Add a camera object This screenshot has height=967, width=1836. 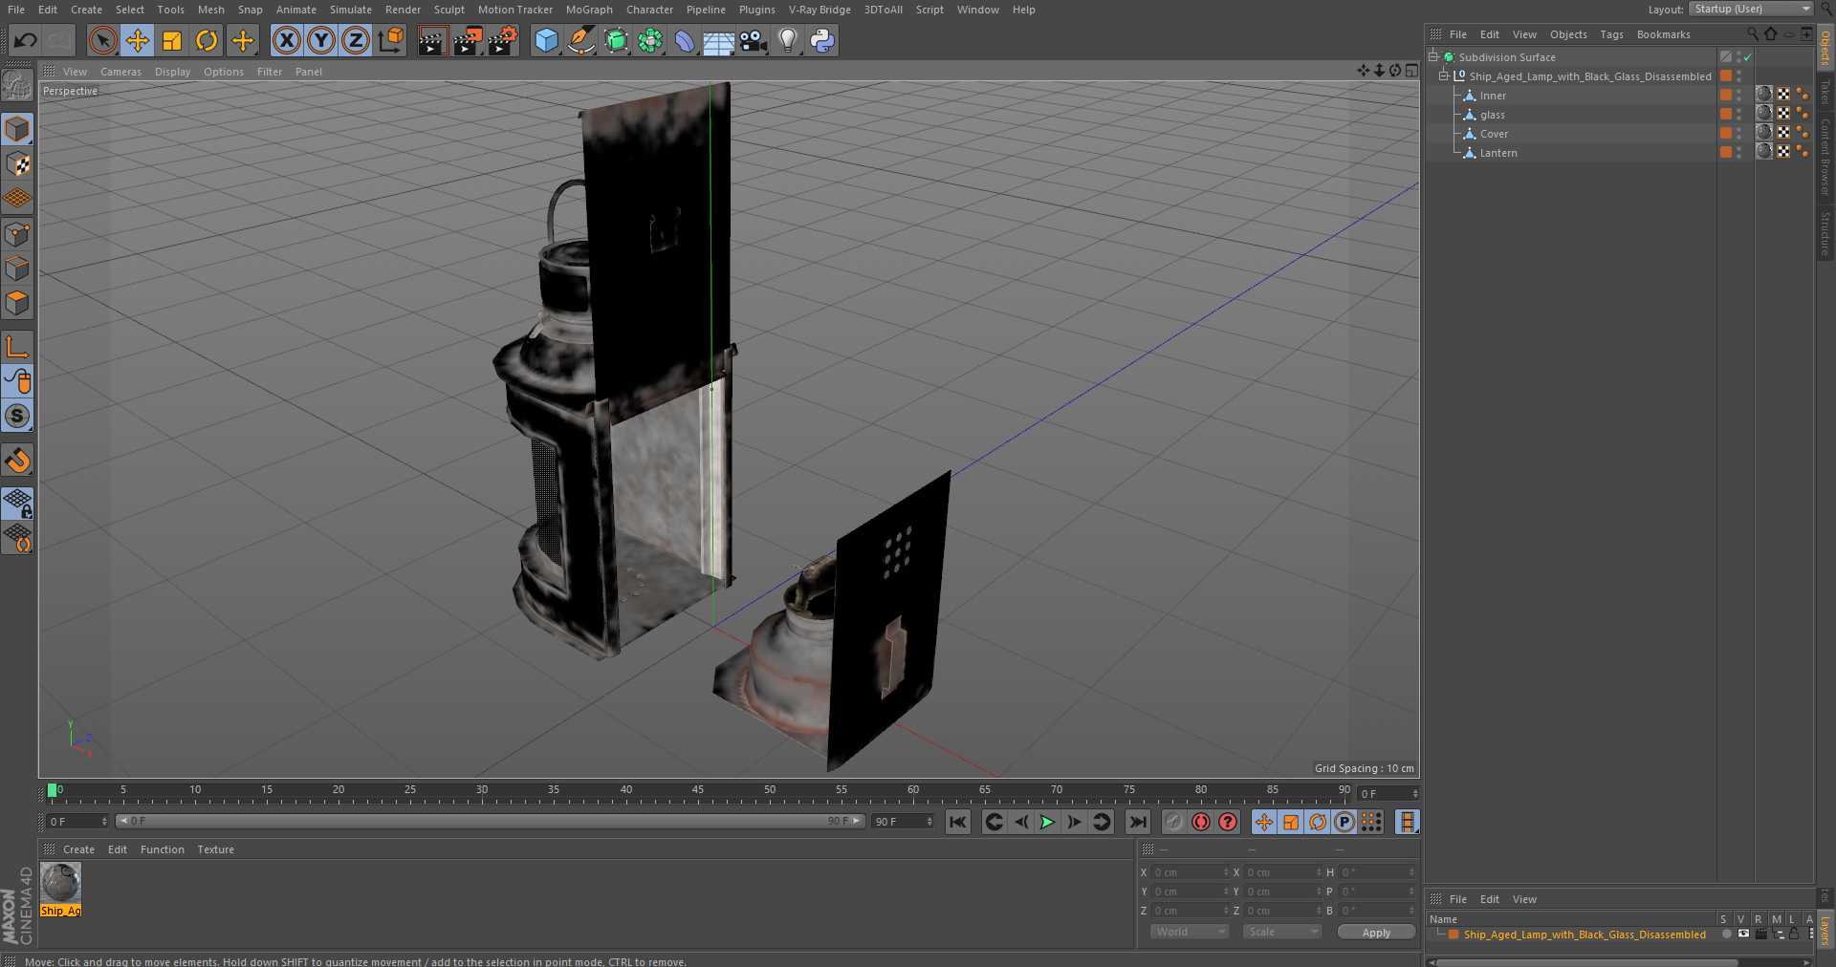click(754, 40)
